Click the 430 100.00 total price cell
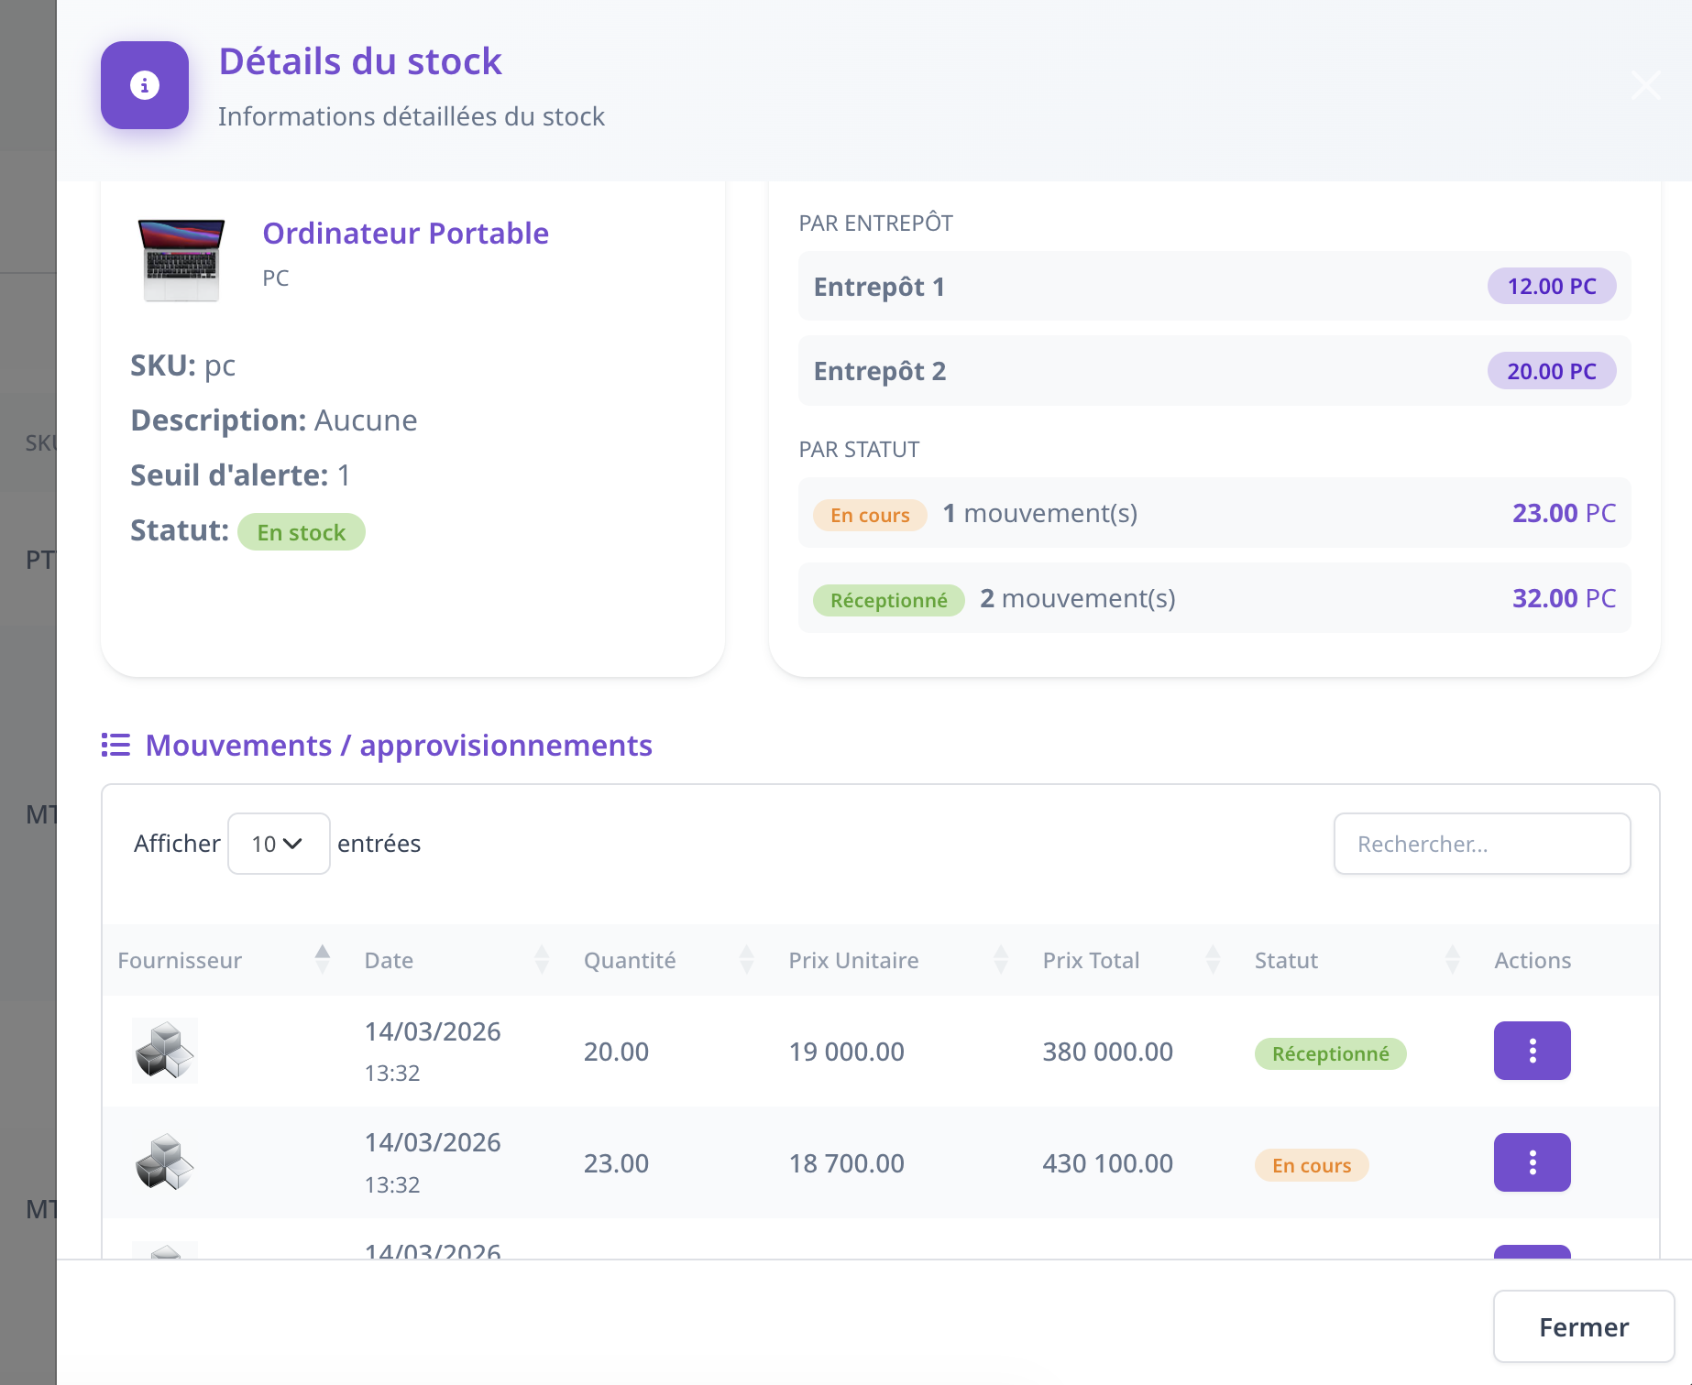 click(x=1107, y=1163)
